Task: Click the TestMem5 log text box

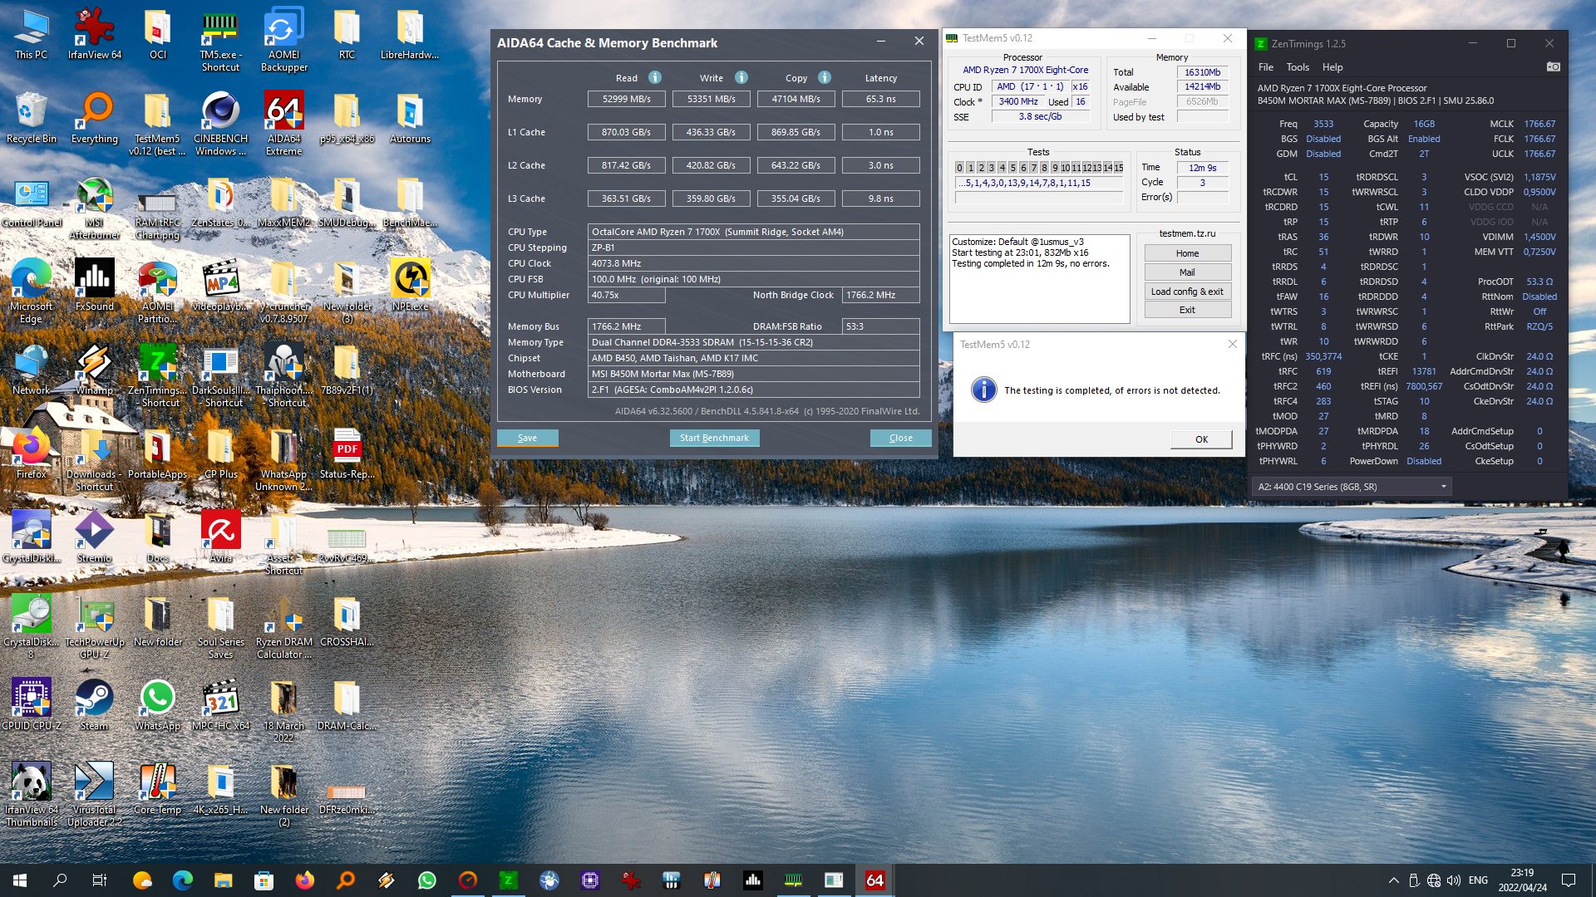Action: pyautogui.click(x=1039, y=278)
